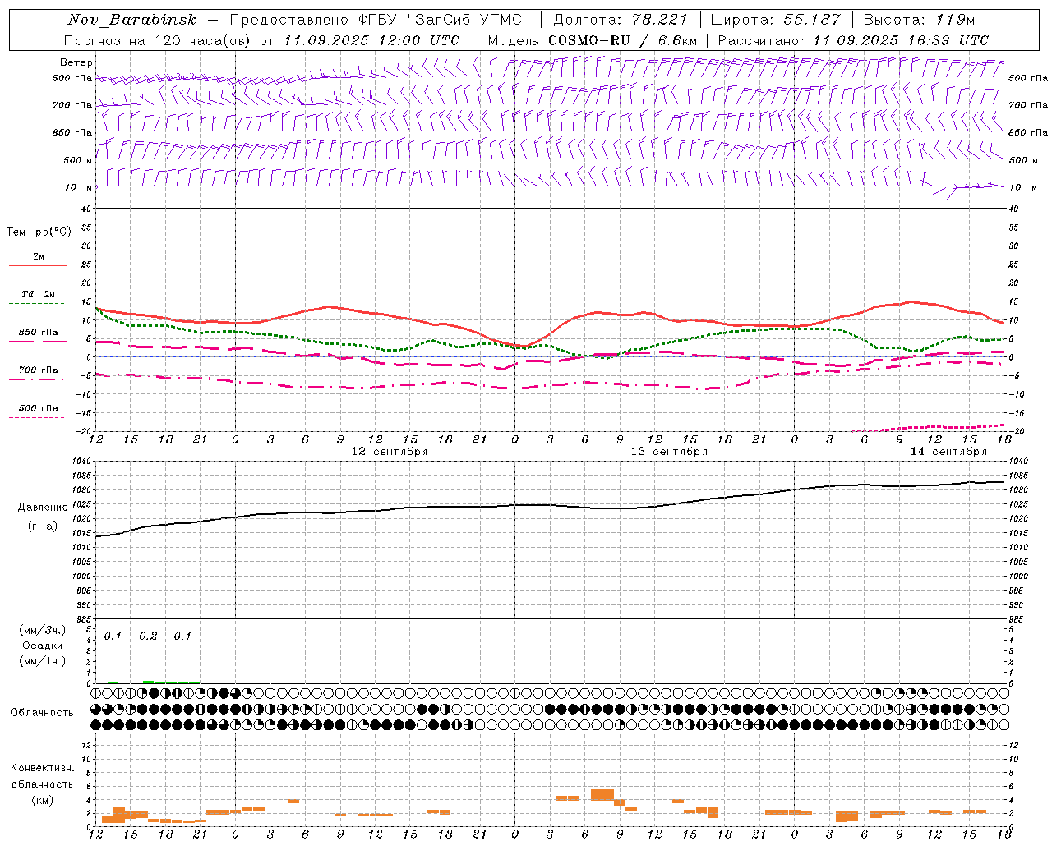The image size is (1052, 841).
Task: Click the Ветер panel label
Action: tap(76, 62)
